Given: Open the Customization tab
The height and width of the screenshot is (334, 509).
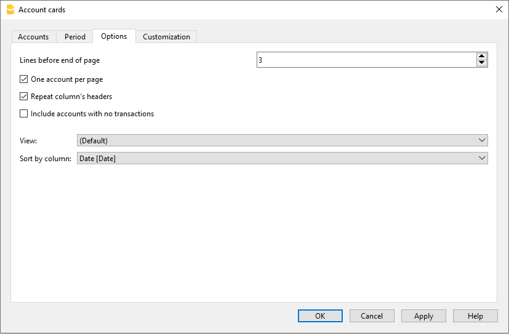Looking at the screenshot, I should tap(166, 37).
